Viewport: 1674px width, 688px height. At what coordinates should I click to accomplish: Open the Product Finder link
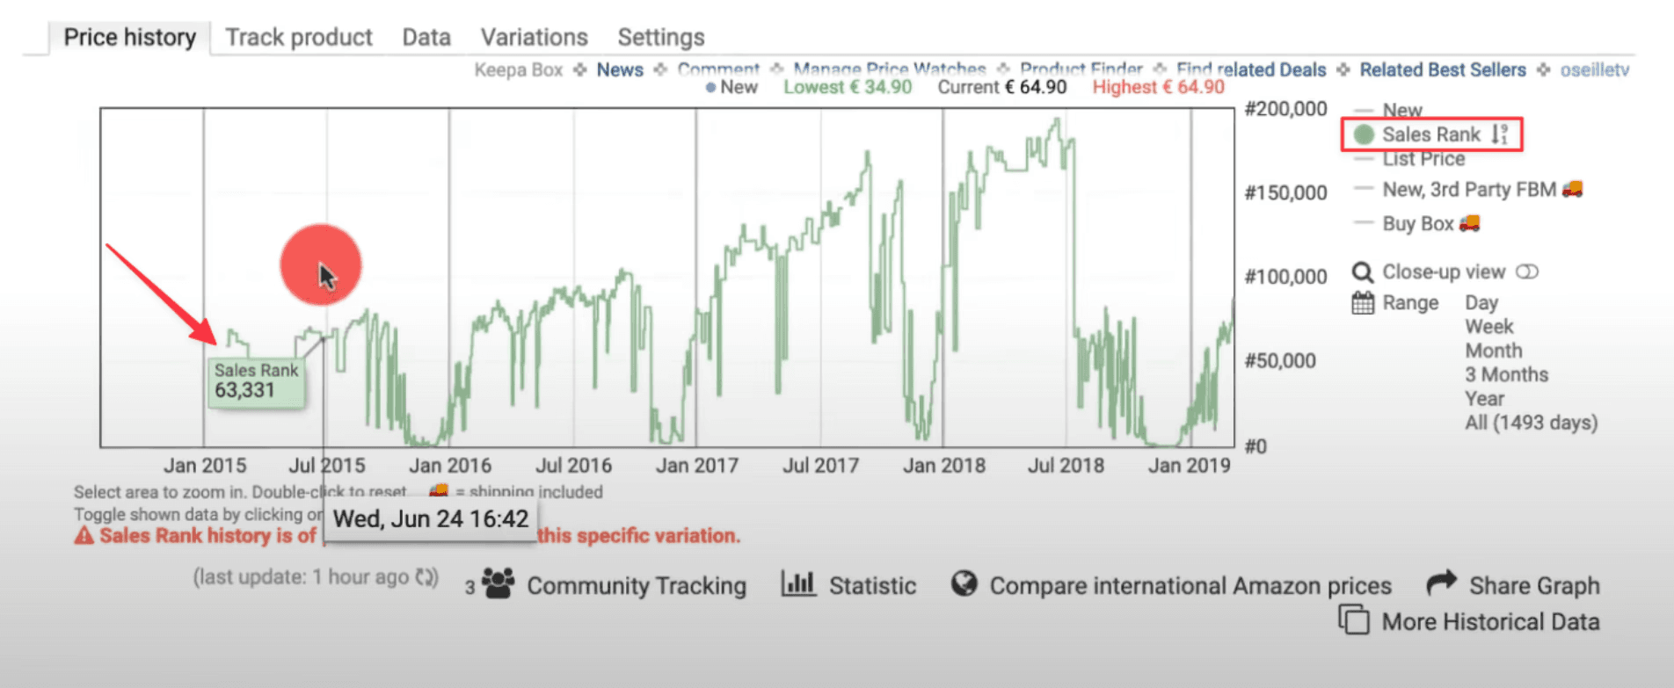pyautogui.click(x=1081, y=69)
